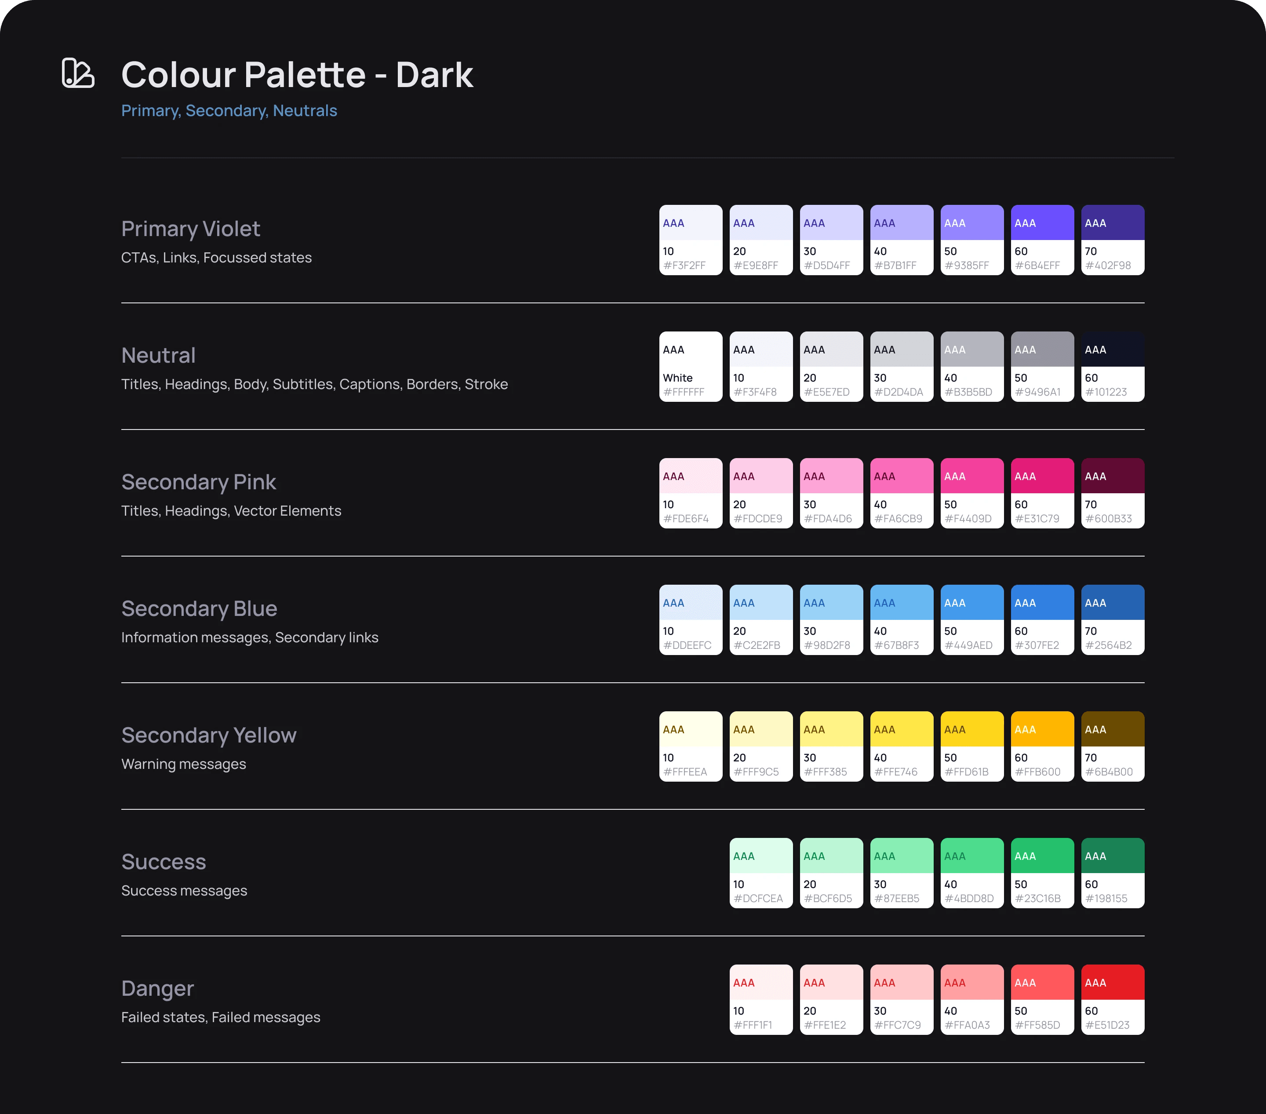Choose Neutral 60 swatch #101223
Screen dimensions: 1266x1114
click(1113, 366)
